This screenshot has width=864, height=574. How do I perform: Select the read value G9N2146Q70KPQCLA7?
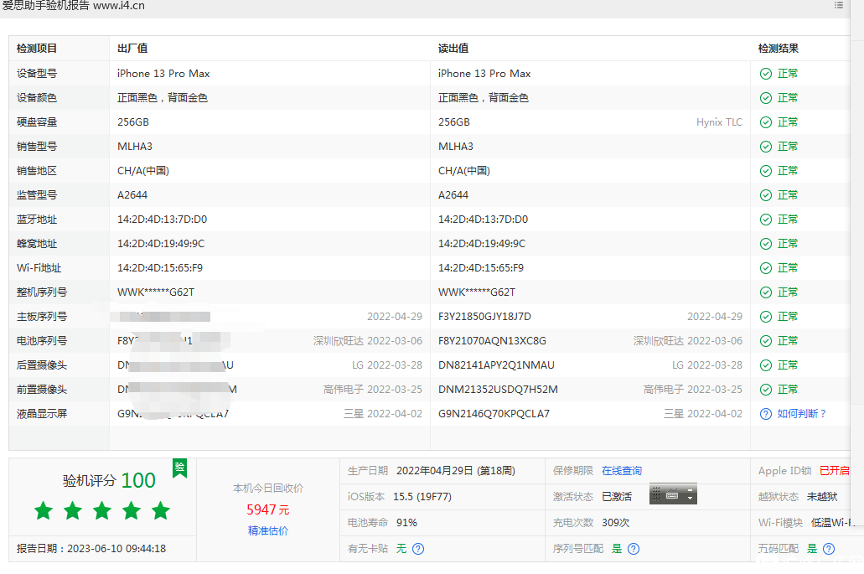(x=494, y=414)
